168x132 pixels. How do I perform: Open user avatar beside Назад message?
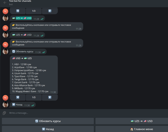[x=5, y=104]
